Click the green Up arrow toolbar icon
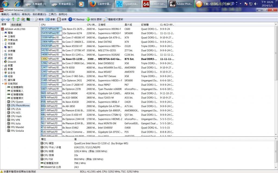The height and width of the screenshot is (173, 278). [13, 19]
